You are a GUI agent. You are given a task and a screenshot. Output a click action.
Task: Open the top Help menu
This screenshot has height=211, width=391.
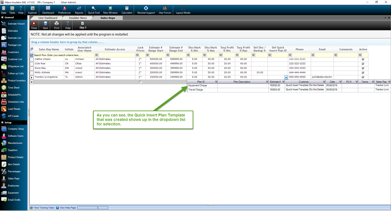(x=21, y=10)
